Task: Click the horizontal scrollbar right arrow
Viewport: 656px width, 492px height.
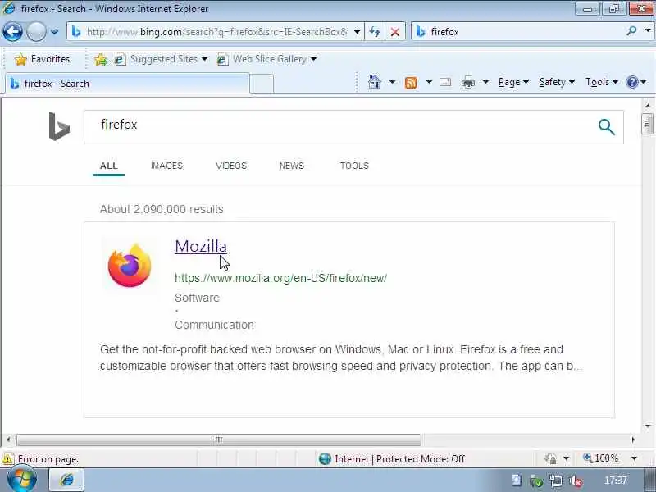Action: tap(633, 440)
